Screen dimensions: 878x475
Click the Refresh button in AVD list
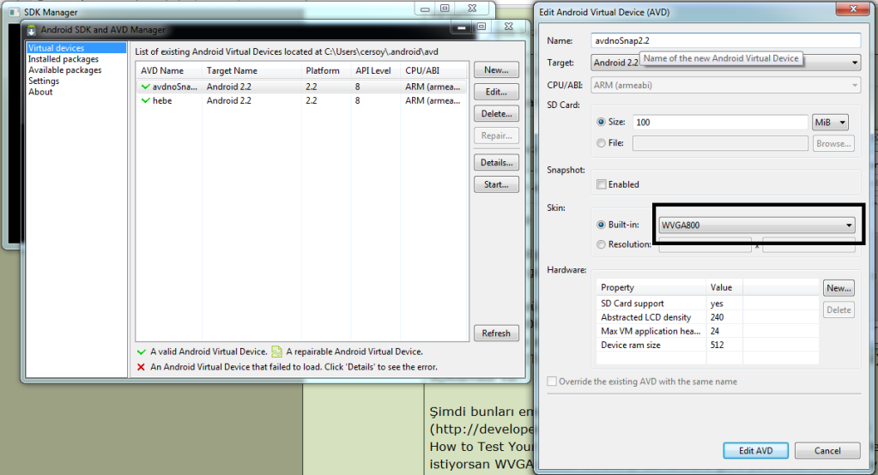tap(495, 334)
